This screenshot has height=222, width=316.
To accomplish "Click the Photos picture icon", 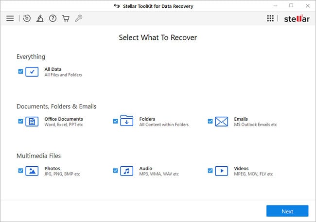I will (x=32, y=171).
